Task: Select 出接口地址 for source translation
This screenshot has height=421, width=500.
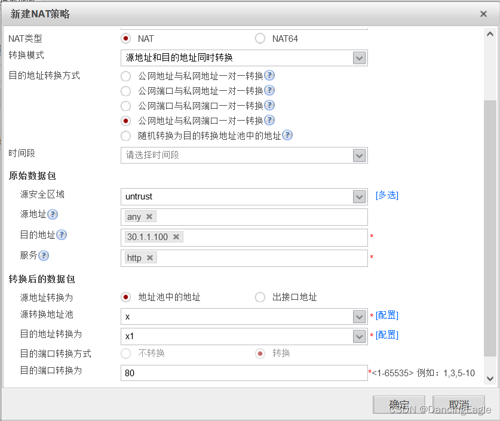Action: tap(260, 297)
